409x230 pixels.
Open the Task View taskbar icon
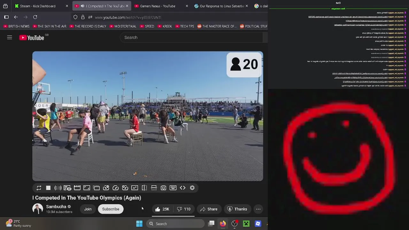click(211, 224)
